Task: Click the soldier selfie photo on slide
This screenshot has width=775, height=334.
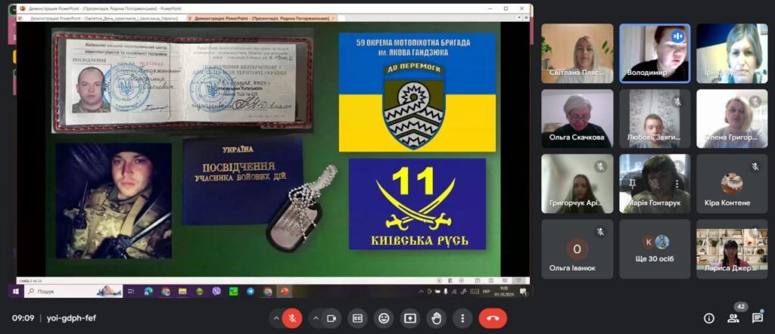Action: pyautogui.click(x=114, y=201)
